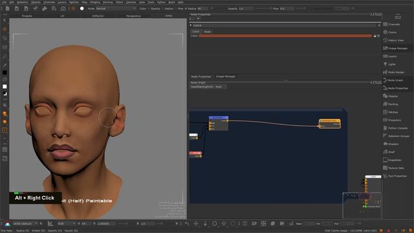Click the node graph minimap thumbnail
414x233 pixels.
(x=362, y=206)
